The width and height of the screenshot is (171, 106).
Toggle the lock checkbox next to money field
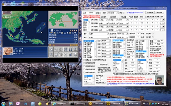point(100,13)
